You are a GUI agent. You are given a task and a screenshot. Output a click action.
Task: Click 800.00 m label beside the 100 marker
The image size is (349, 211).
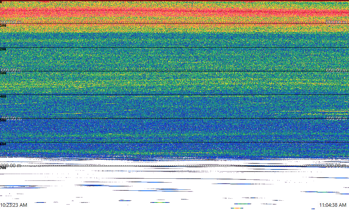pos(11,22)
